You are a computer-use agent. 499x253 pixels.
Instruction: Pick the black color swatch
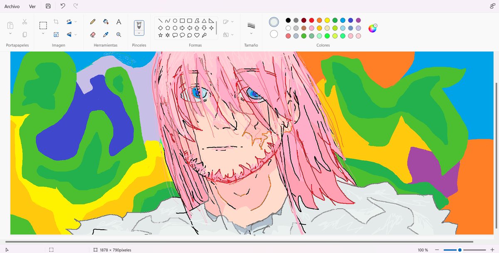click(x=288, y=20)
